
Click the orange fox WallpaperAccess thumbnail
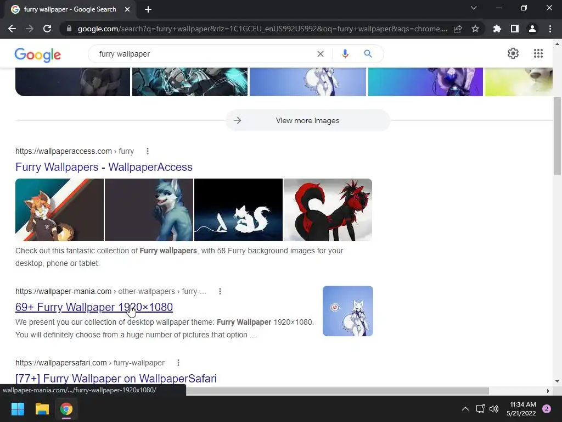[x=59, y=210]
